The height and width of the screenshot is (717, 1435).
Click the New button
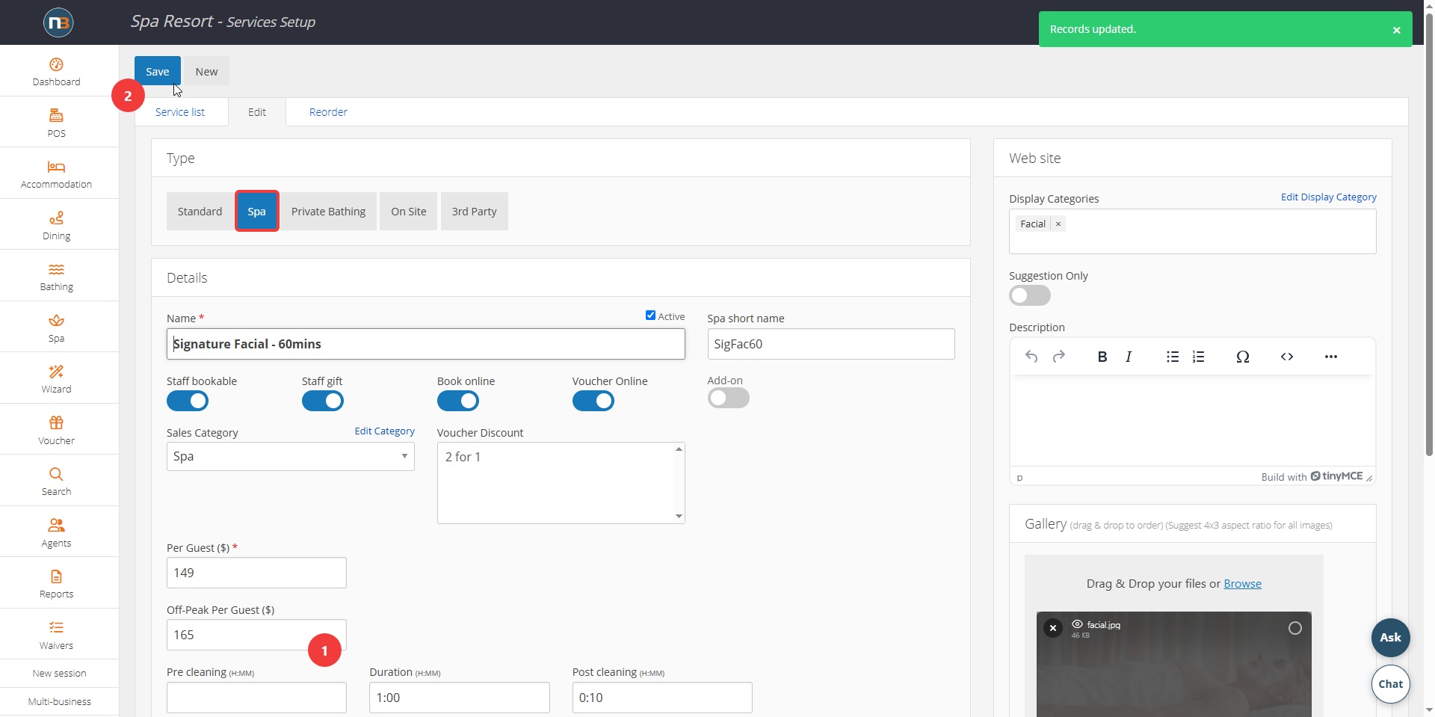207,71
